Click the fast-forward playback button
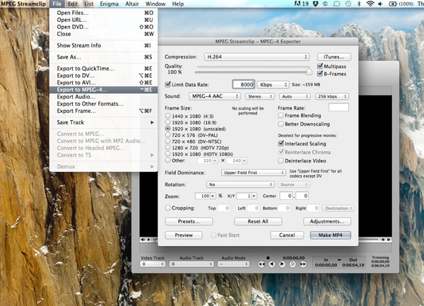Screen dimensions: 424x306 [x=303, y=264]
